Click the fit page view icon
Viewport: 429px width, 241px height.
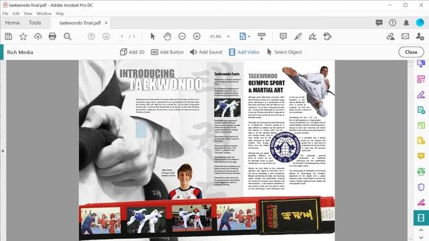pyautogui.click(x=243, y=36)
